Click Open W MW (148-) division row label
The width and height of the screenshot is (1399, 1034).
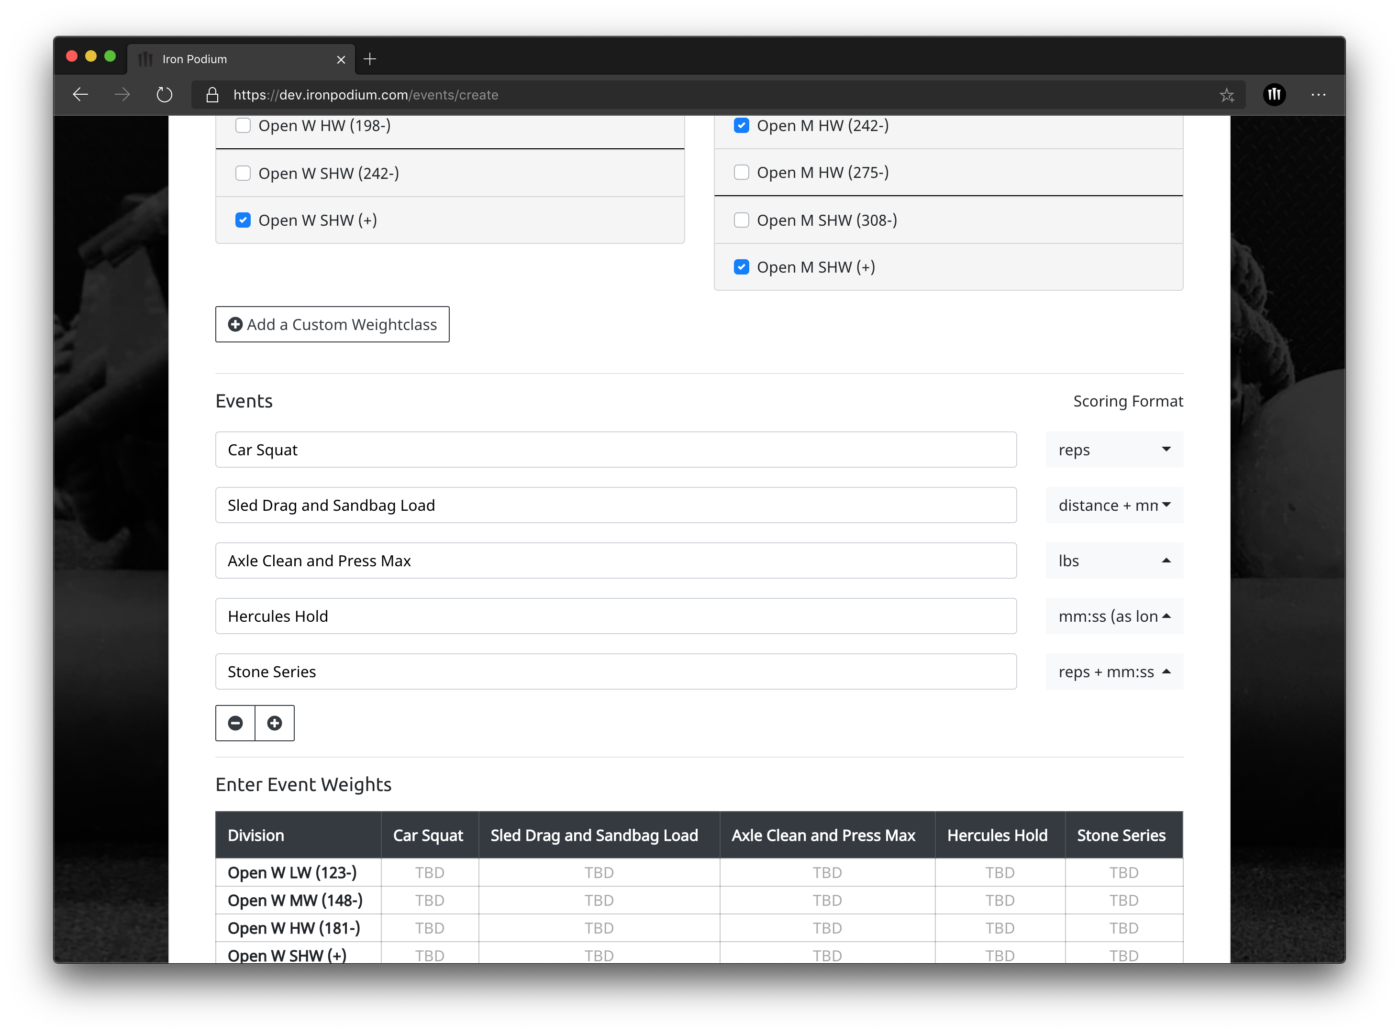coord(295,900)
